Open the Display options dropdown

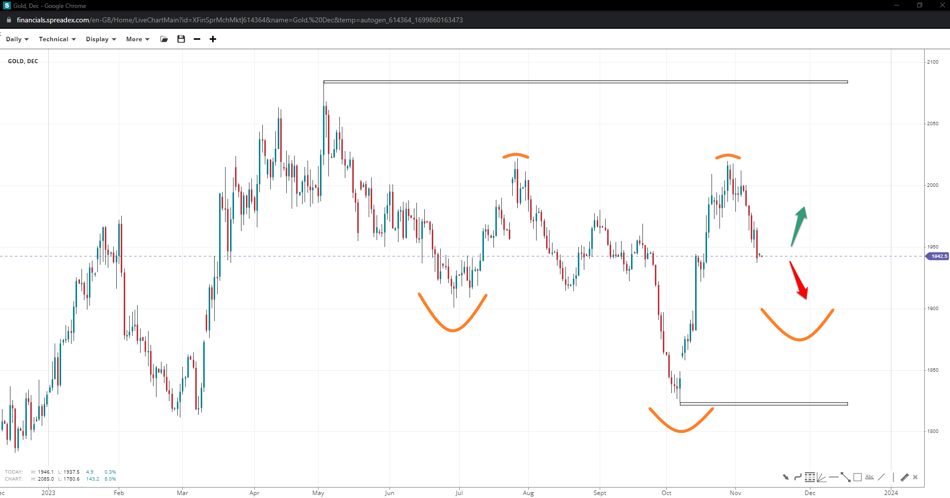100,39
